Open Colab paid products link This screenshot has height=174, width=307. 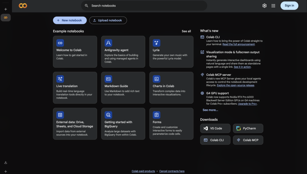tap(143, 171)
